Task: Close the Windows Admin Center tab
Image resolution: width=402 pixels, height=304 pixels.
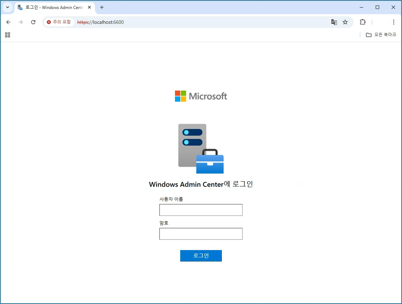Action: click(x=89, y=7)
